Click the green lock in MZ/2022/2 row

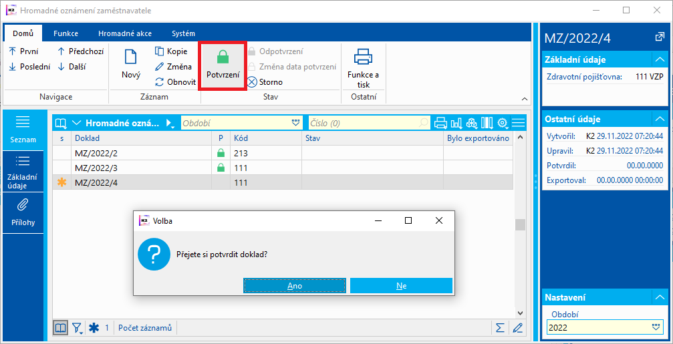click(x=221, y=153)
